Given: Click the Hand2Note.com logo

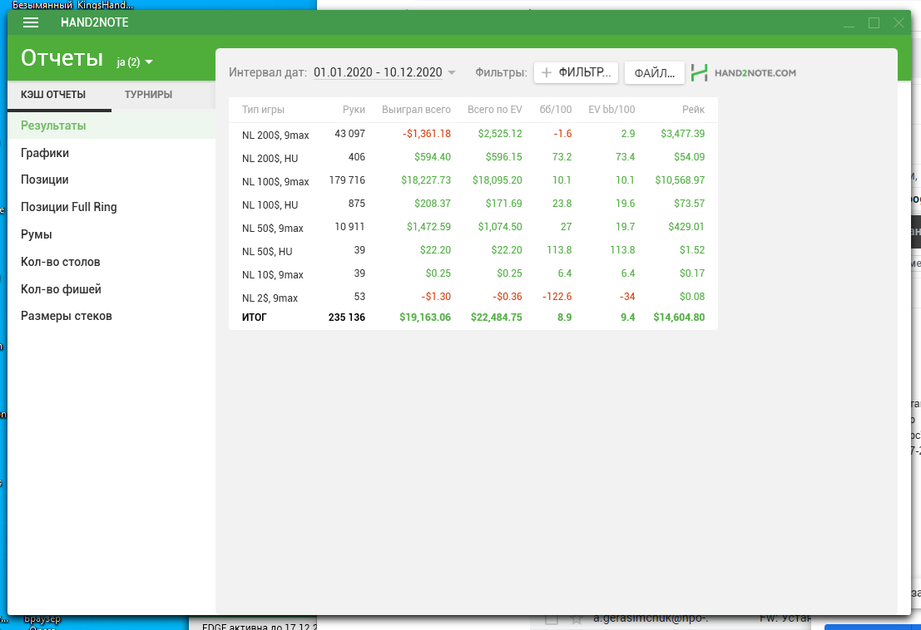Looking at the screenshot, I should click(744, 73).
